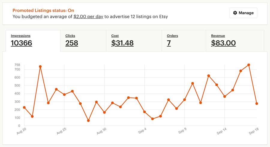Click the $83.00 revenue figure
This screenshot has width=270, height=147.
pos(223,43)
